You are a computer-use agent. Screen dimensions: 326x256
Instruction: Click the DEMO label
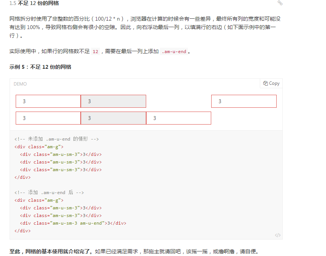coord(20,84)
